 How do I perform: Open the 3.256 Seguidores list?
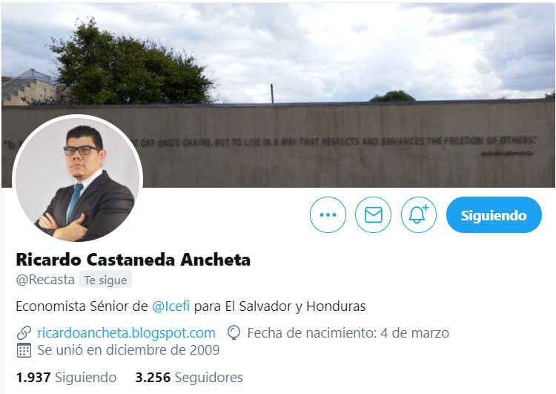[x=189, y=378]
